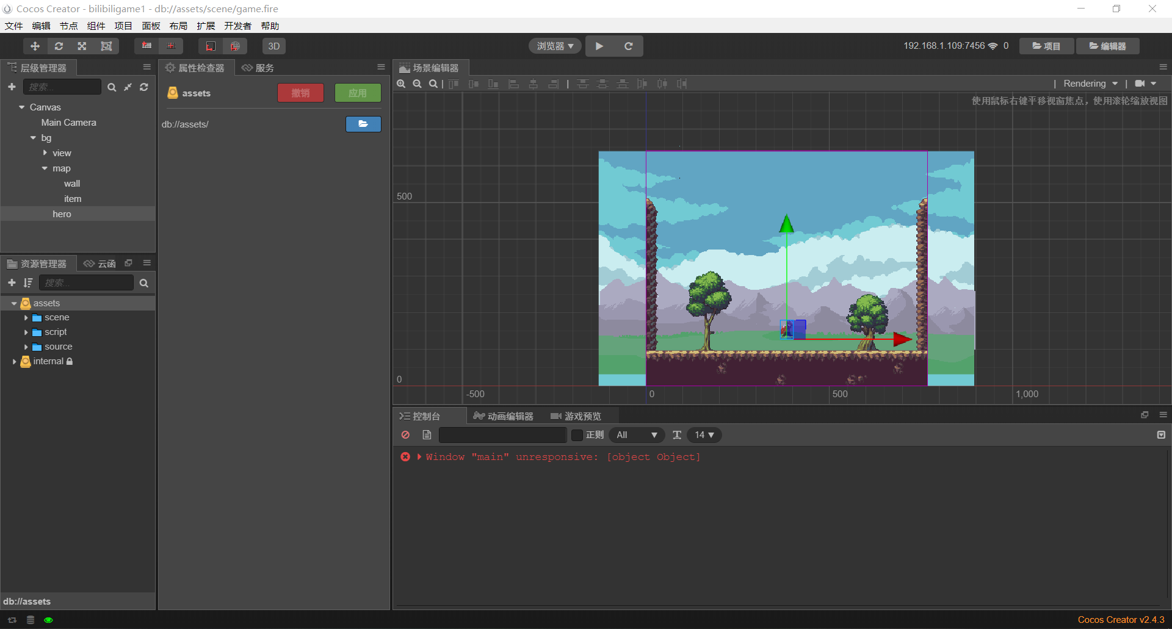
Task: Open the 节点 menu
Action: point(68,26)
